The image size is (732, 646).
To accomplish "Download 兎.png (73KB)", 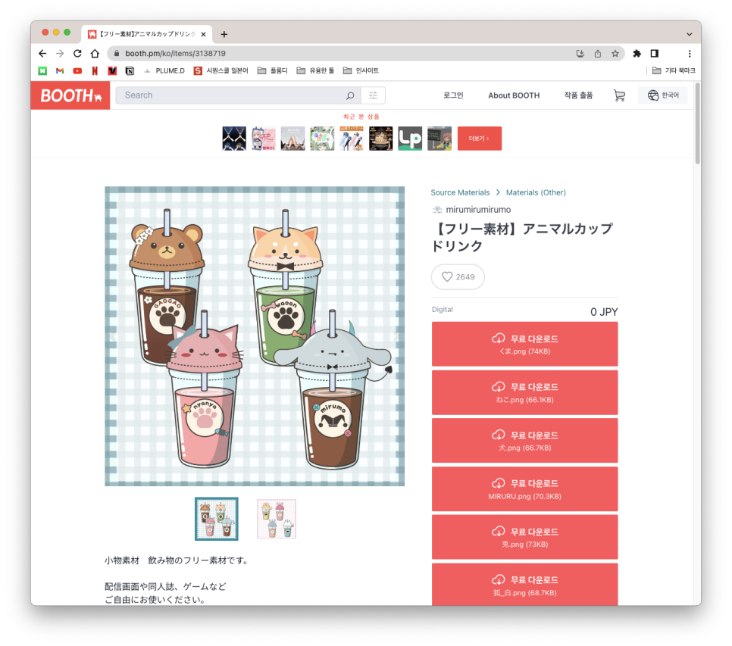I will point(524,537).
